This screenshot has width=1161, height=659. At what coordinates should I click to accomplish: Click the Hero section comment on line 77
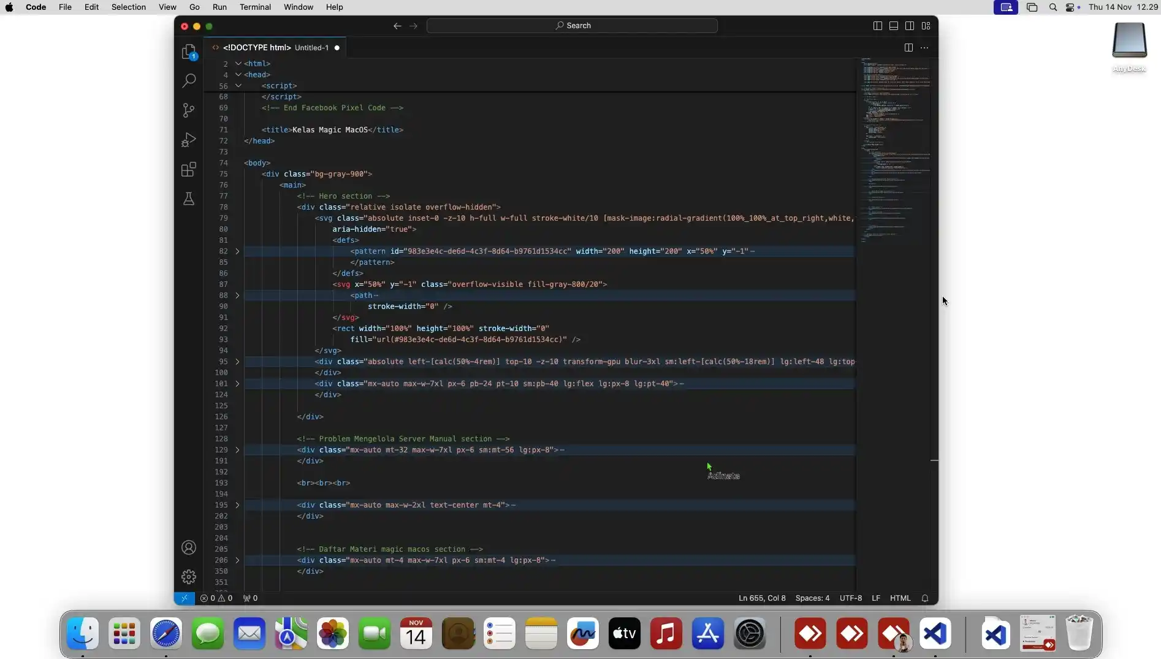343,196
